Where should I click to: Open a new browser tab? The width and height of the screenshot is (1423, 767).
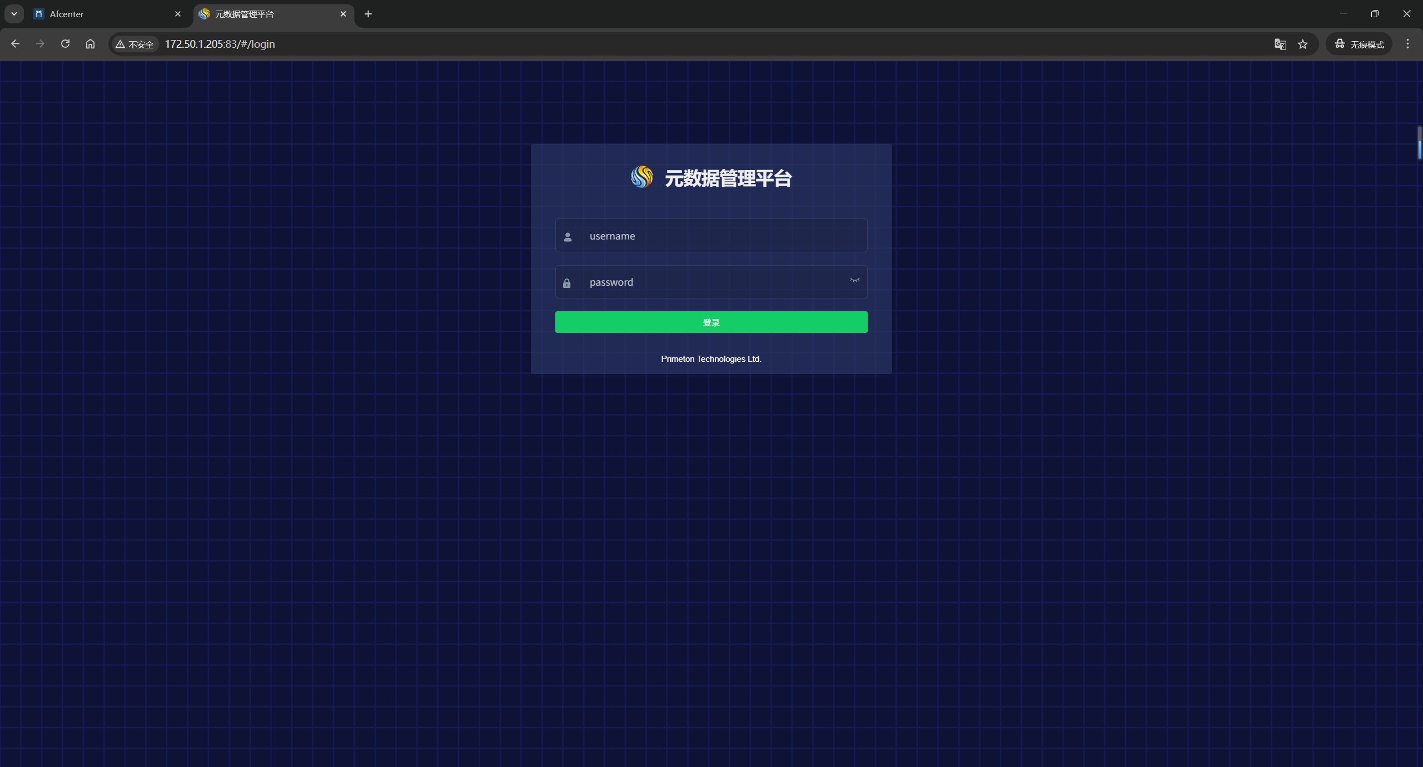(x=368, y=14)
